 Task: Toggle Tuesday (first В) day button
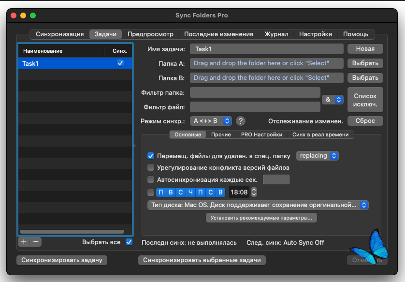(171, 193)
